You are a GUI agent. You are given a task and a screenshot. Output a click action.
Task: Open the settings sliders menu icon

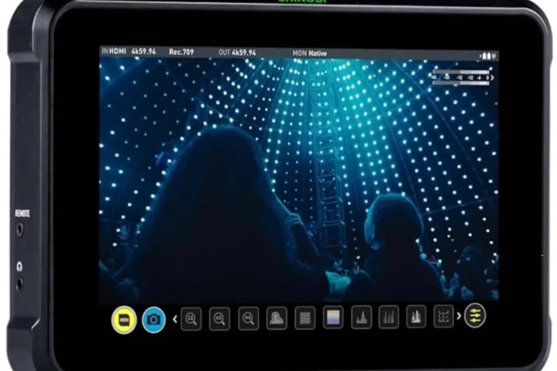coord(475,315)
